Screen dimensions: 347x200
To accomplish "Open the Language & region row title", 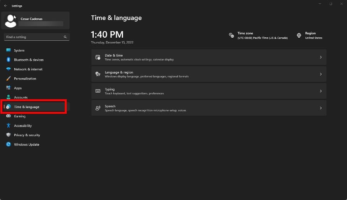I will pos(119,72).
